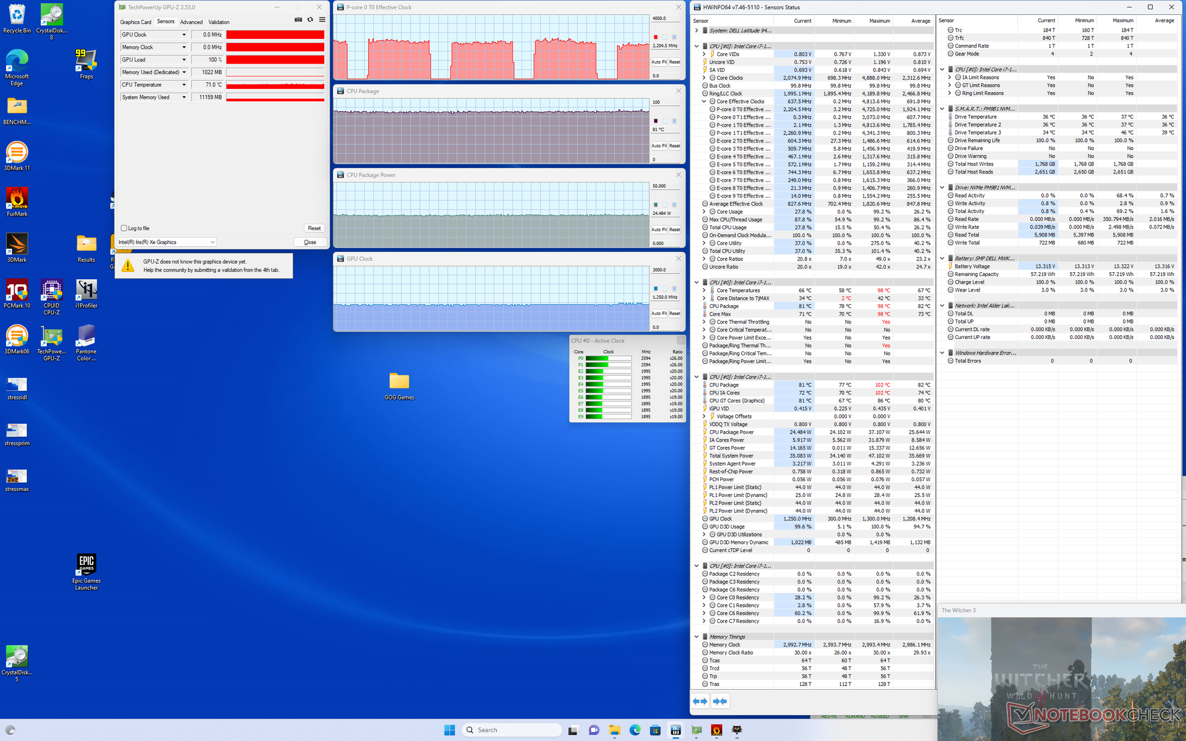Open the GPU-Z hamburger menu

(322, 20)
